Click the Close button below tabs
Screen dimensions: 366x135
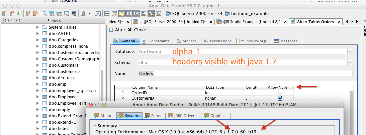point(137,30)
